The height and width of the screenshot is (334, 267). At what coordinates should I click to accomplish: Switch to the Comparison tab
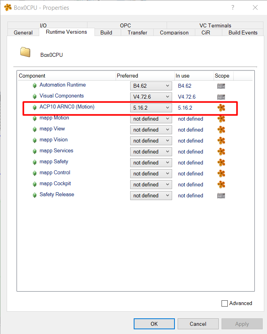pos(174,32)
